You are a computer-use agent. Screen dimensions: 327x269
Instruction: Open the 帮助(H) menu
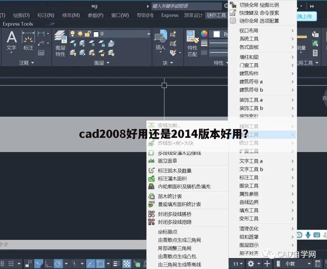pos(145,15)
